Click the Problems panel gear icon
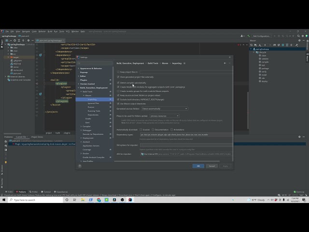Viewport: 309px width, 232px height. (x=299, y=137)
